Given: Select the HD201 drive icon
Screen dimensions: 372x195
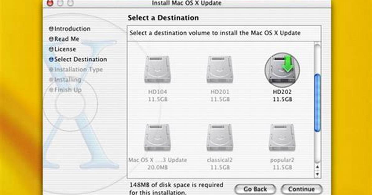Looking at the screenshot, I should click(220, 70).
